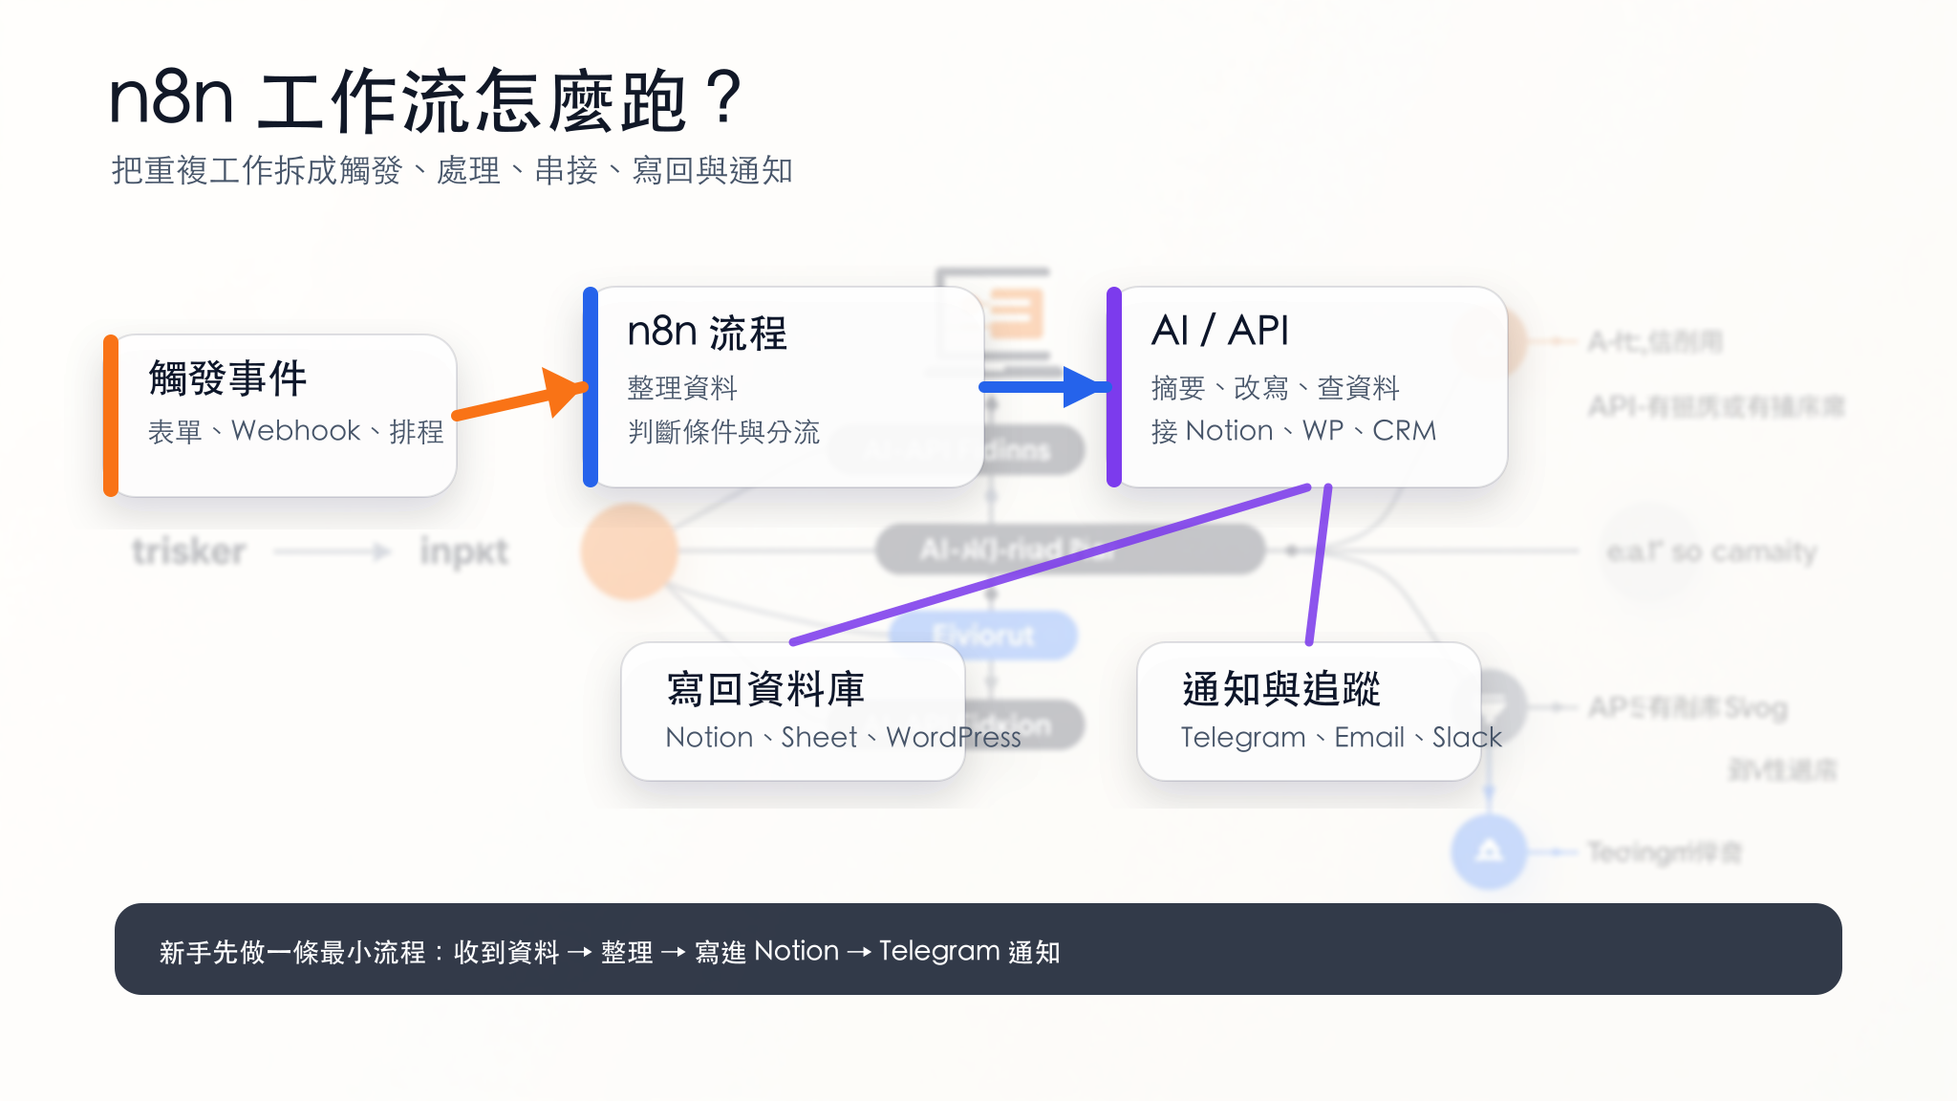Select the 觸發事件 card heading
This screenshot has height=1101, width=1957.
[x=227, y=378]
